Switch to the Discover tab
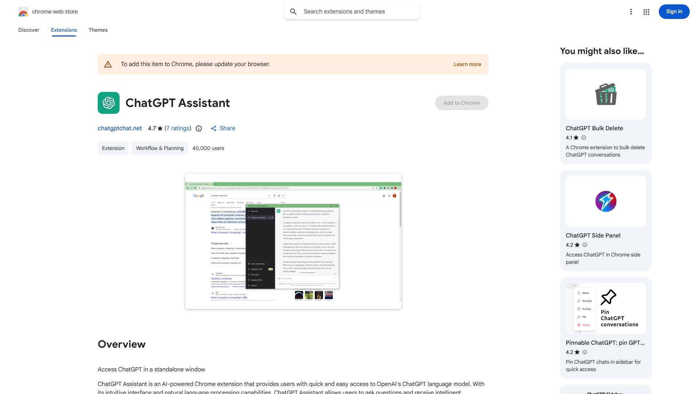The image size is (700, 394). pos(28,30)
